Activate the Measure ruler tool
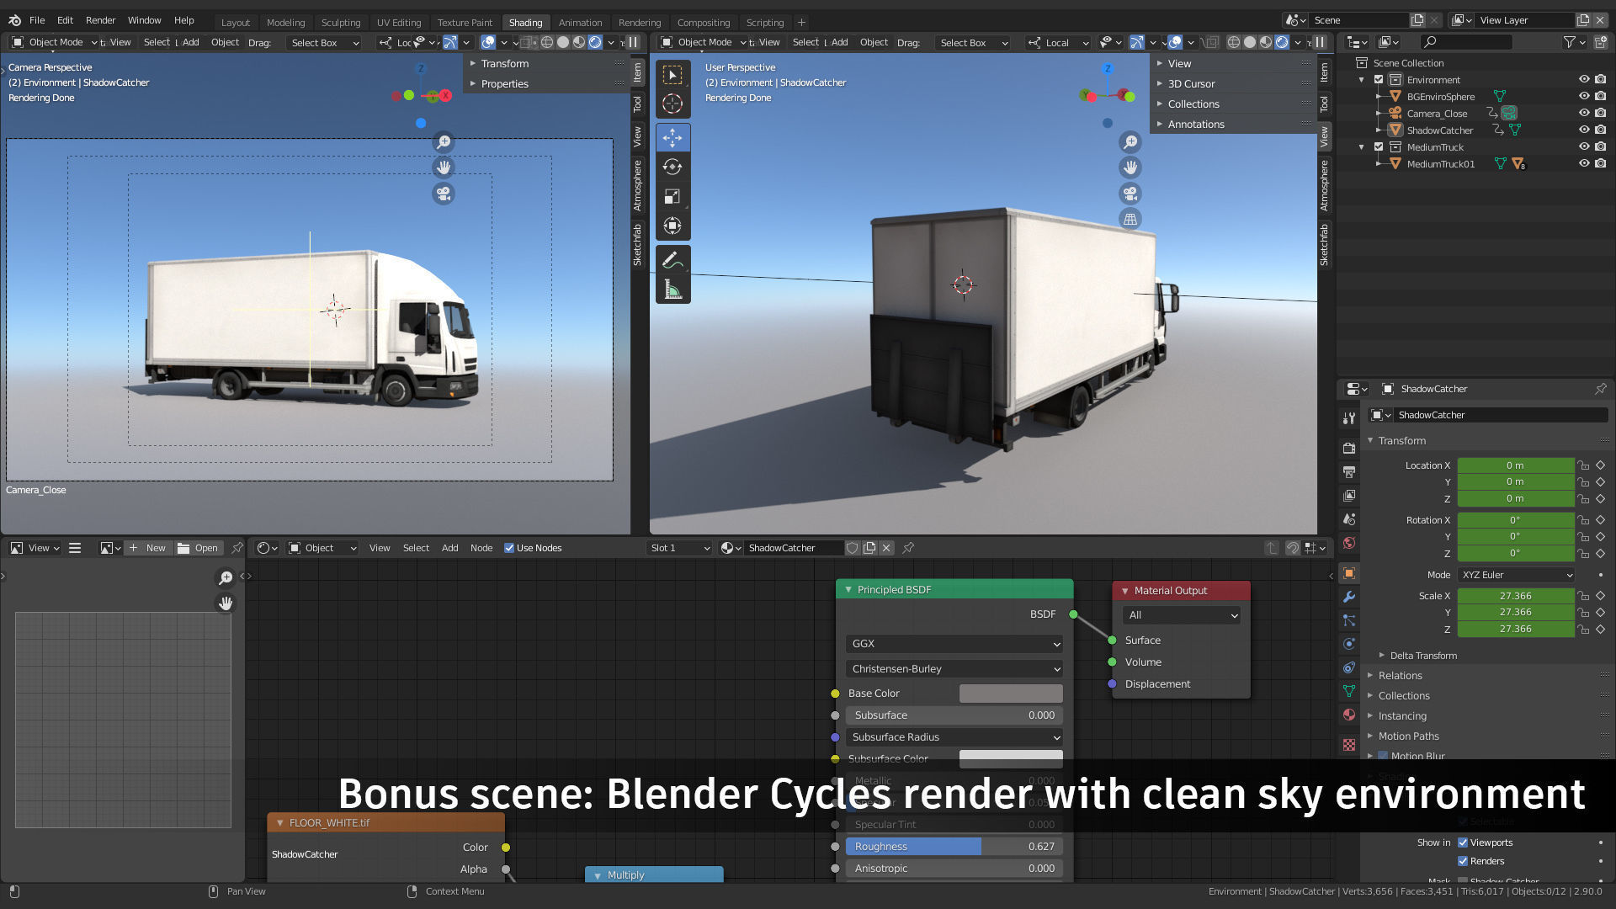The image size is (1616, 909). coord(672,290)
